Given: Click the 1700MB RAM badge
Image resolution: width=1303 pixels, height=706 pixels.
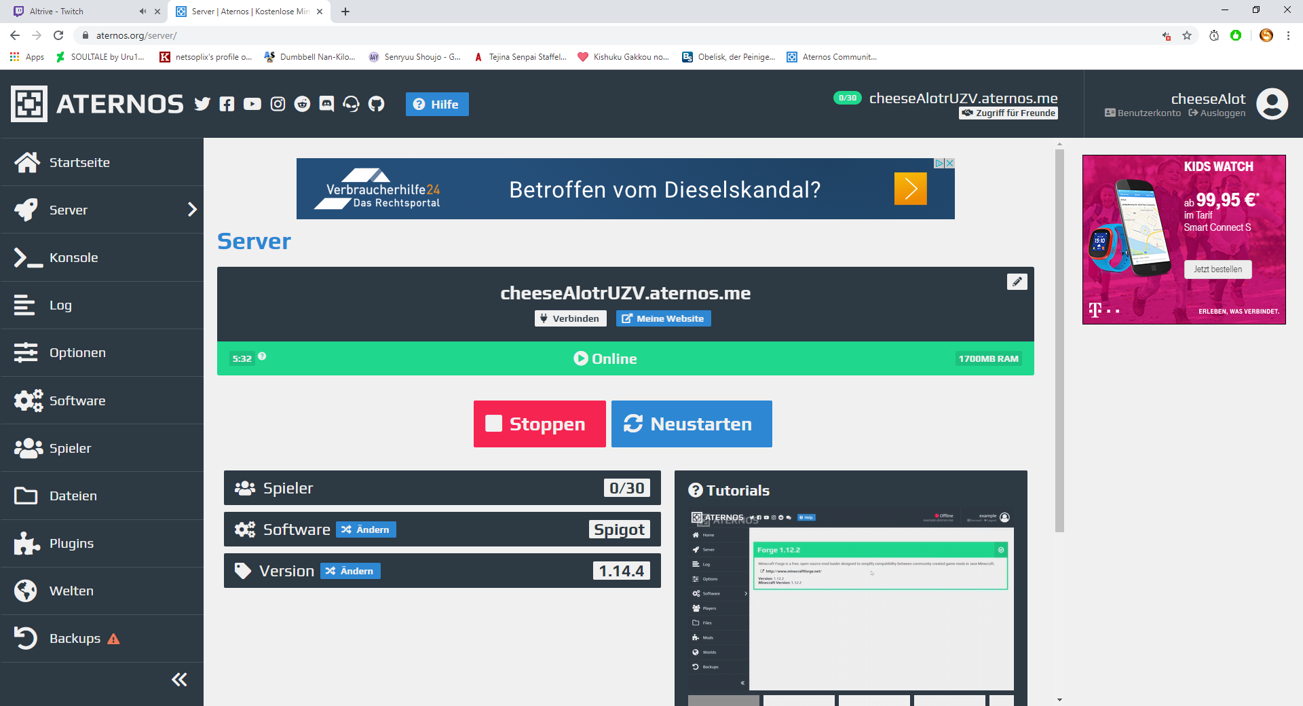Looking at the screenshot, I should click(988, 358).
